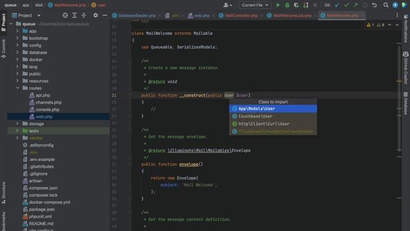Choose App\Models\User class to import
The width and height of the screenshot is (410, 231).
point(273,108)
